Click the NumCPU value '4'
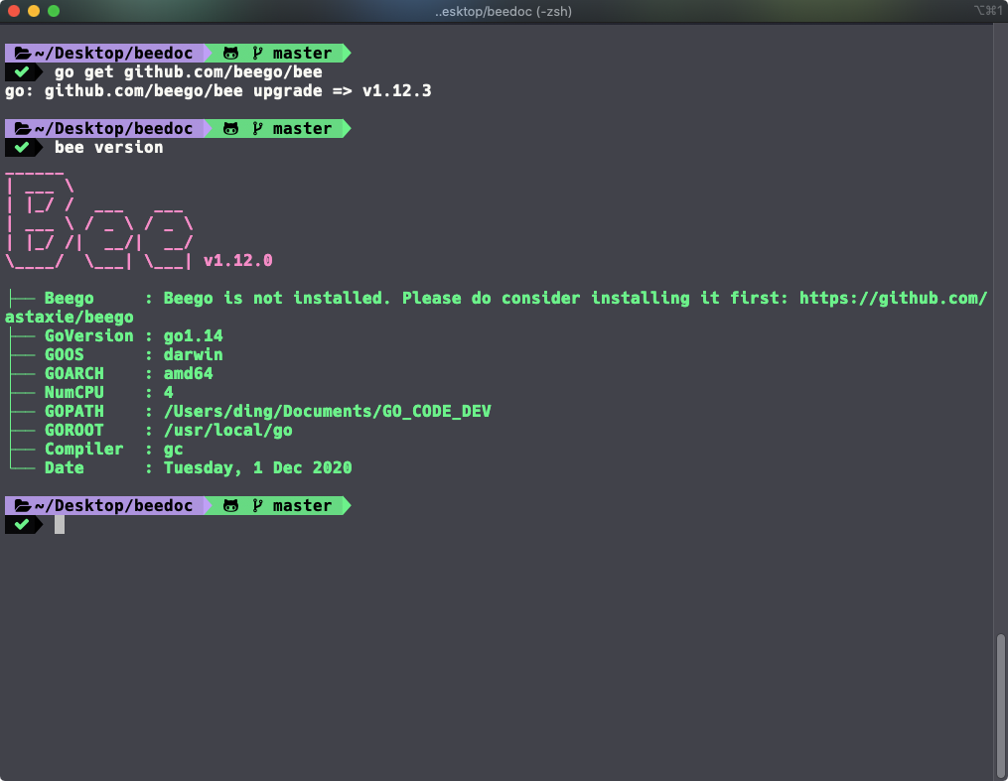This screenshot has height=781, width=1008. pyautogui.click(x=169, y=392)
